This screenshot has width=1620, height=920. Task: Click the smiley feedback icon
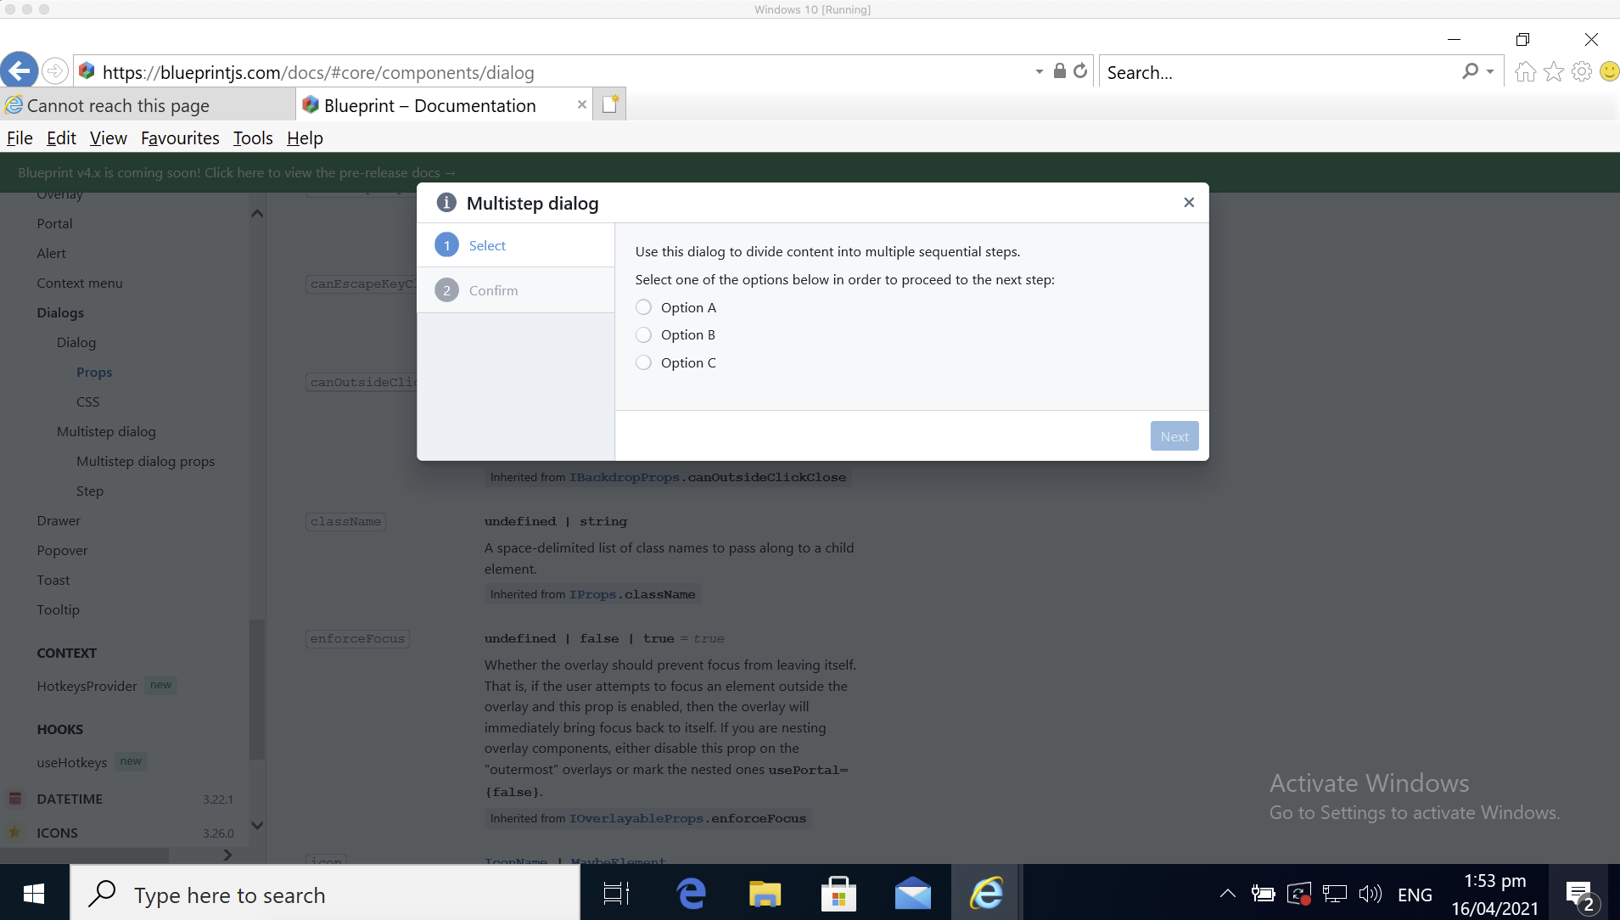(1609, 72)
